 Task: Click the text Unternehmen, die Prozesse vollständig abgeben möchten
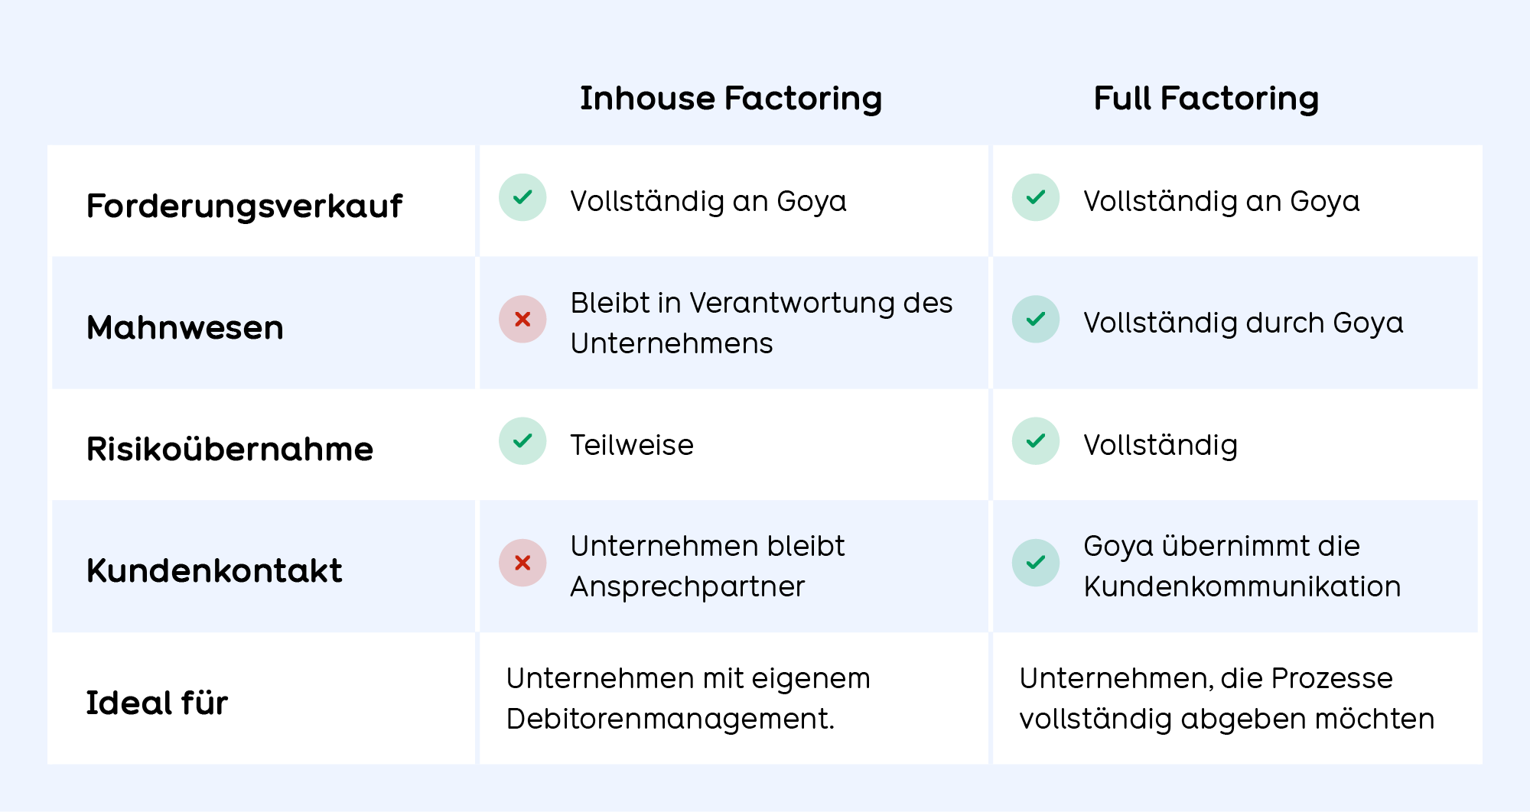1226,698
